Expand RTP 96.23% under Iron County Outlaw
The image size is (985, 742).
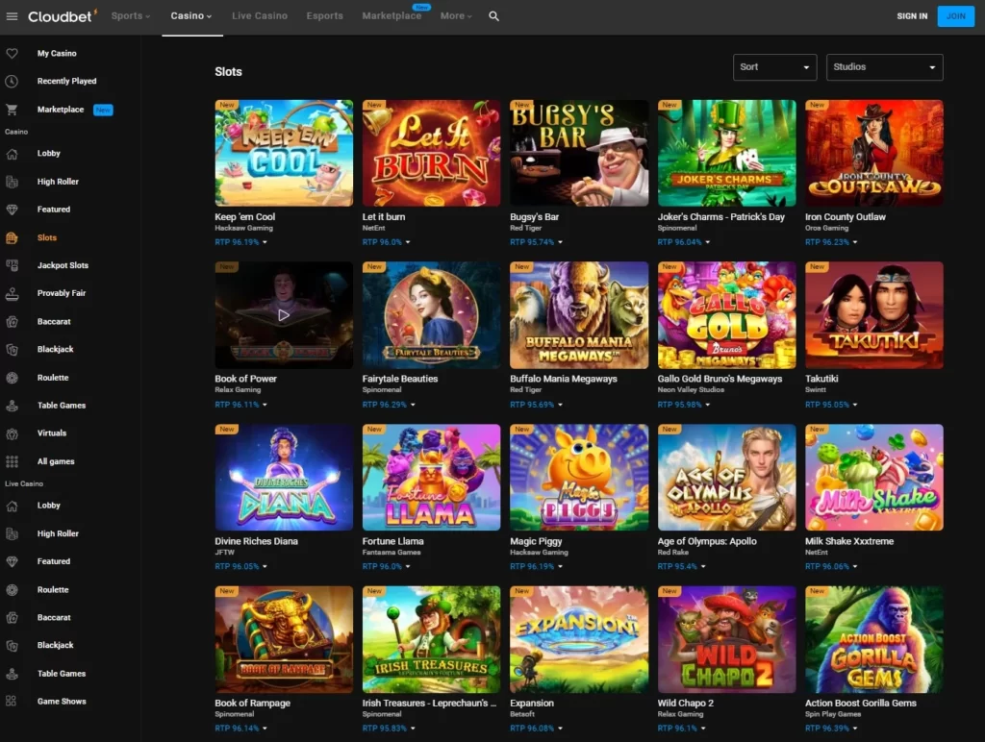point(831,241)
